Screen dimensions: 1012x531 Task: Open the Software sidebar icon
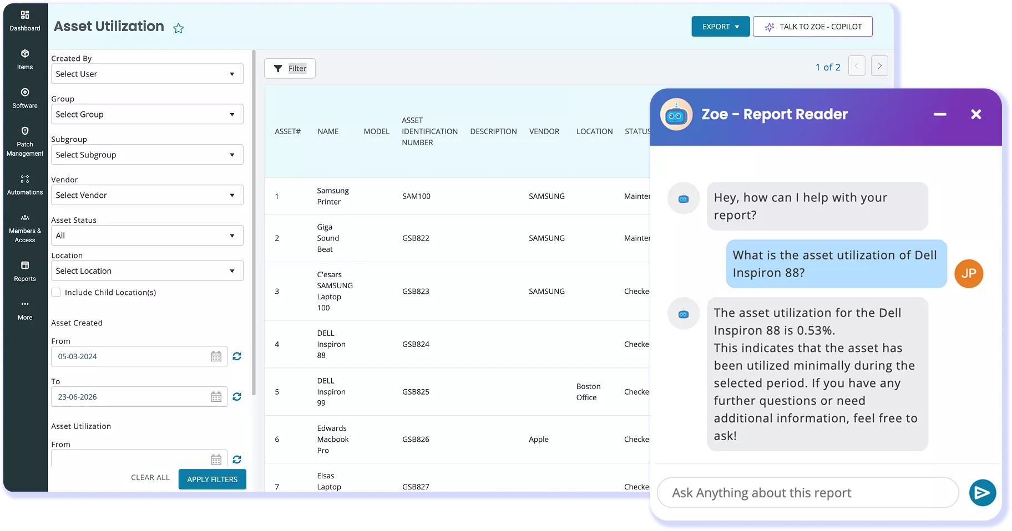click(x=25, y=98)
